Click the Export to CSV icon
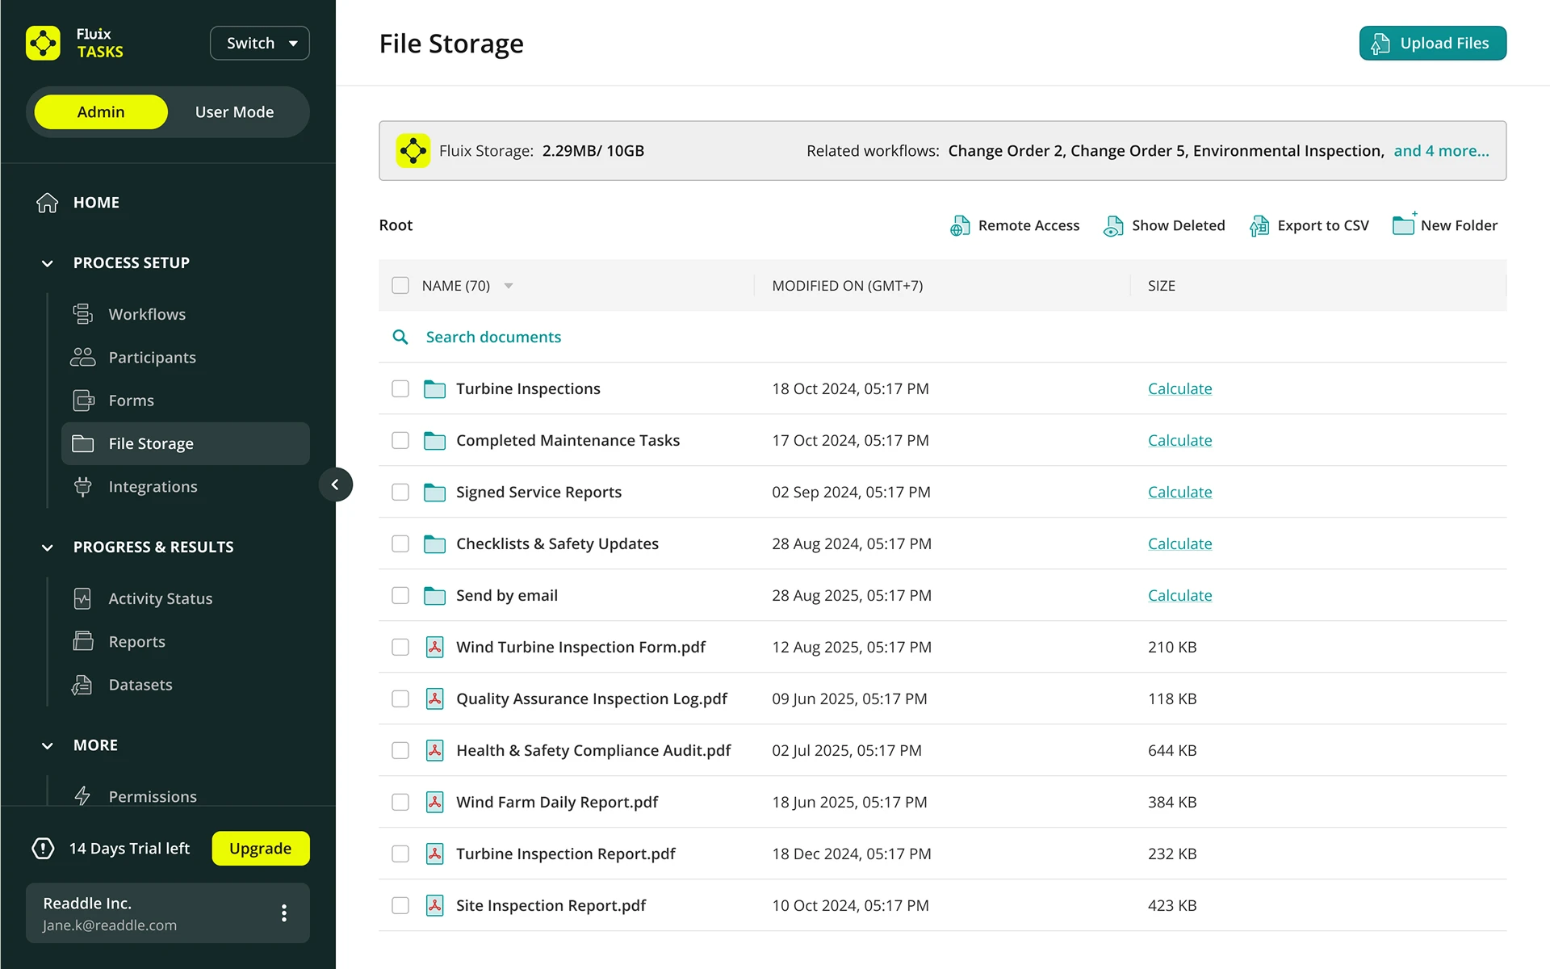Screen dimensions: 1550x969 point(1259,226)
